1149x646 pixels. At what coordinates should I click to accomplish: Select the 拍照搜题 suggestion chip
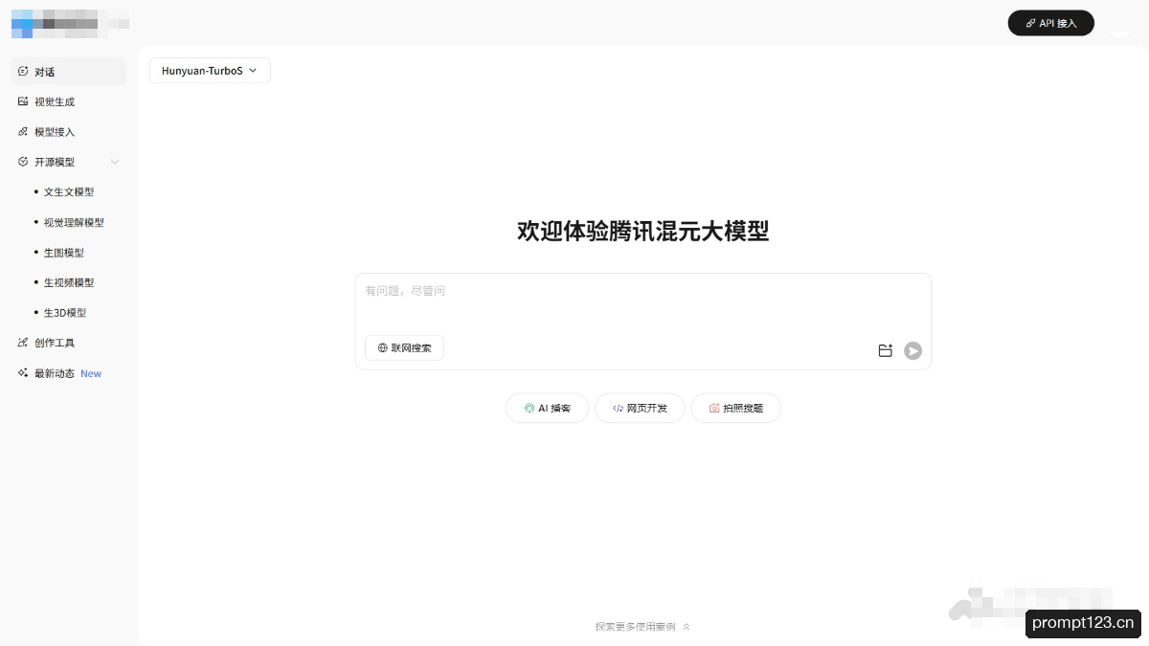[x=735, y=409]
